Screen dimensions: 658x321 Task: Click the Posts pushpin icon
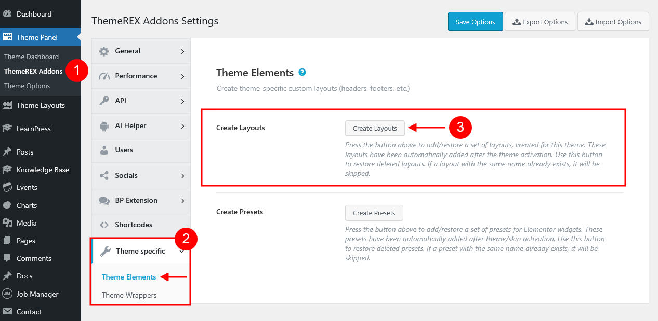[x=7, y=152]
